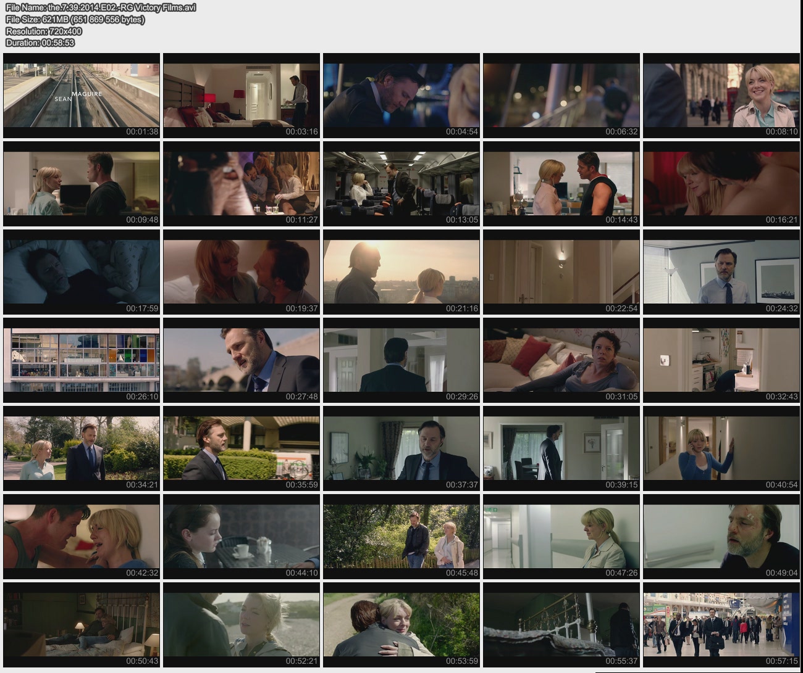This screenshot has width=803, height=673.
Task: Open the hugging couple frame at 00:53:59
Action: (401, 624)
